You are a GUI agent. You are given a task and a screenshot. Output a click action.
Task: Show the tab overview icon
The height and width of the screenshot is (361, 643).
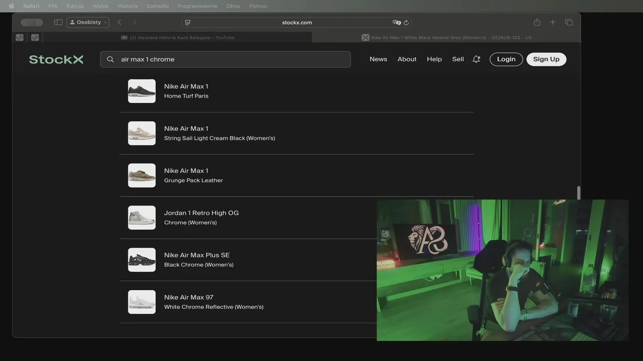[569, 22]
